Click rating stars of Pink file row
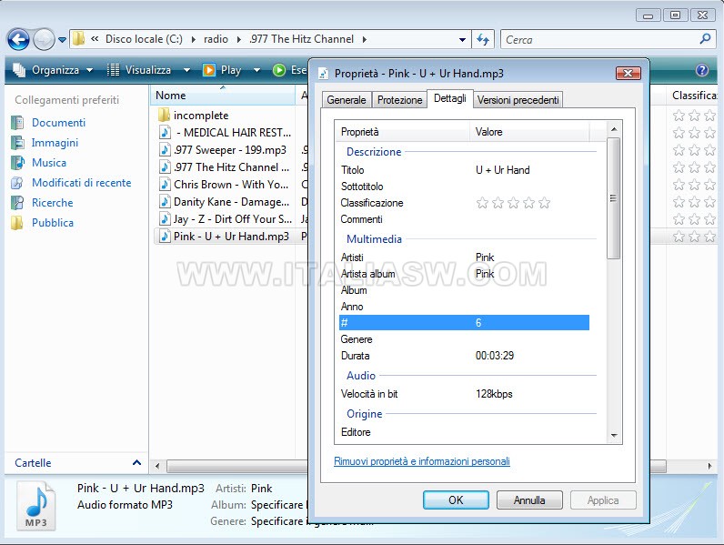The height and width of the screenshot is (545, 724). pos(694,237)
